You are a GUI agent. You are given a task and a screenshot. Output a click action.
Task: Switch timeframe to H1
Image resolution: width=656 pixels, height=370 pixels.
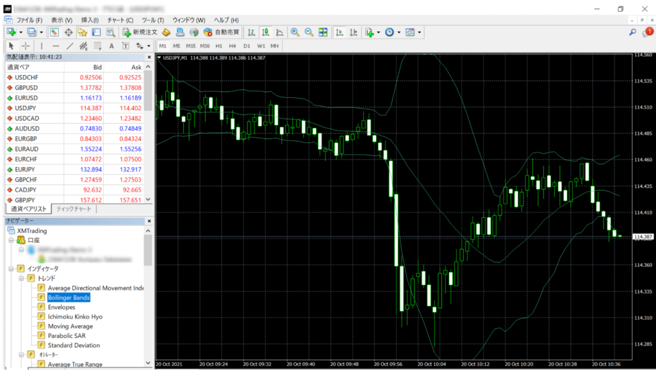point(219,46)
